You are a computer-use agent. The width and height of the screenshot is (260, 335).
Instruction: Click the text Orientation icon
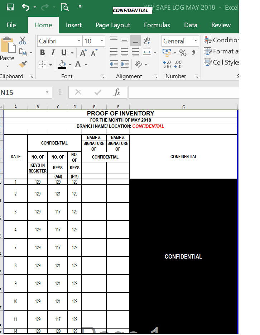[x=139, y=64]
